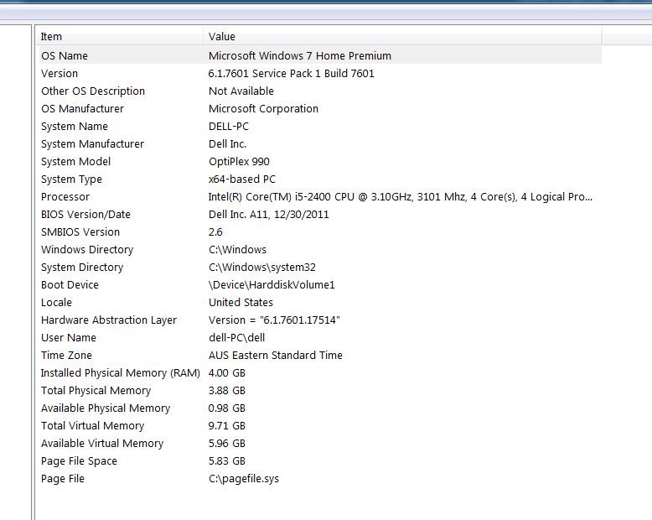
Task: Click the Microsoft Corporation value
Action: (x=263, y=108)
